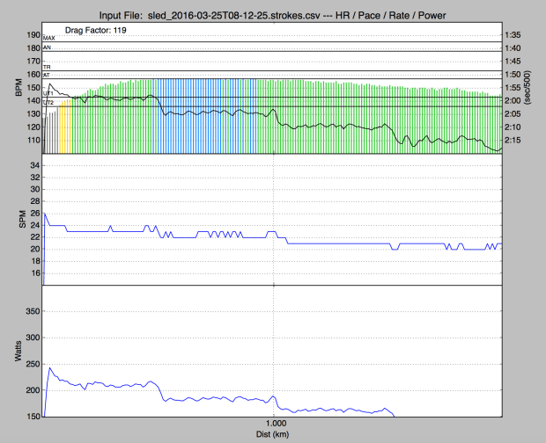
Task: Click the UT2 heart rate zone label
Action: [48, 103]
